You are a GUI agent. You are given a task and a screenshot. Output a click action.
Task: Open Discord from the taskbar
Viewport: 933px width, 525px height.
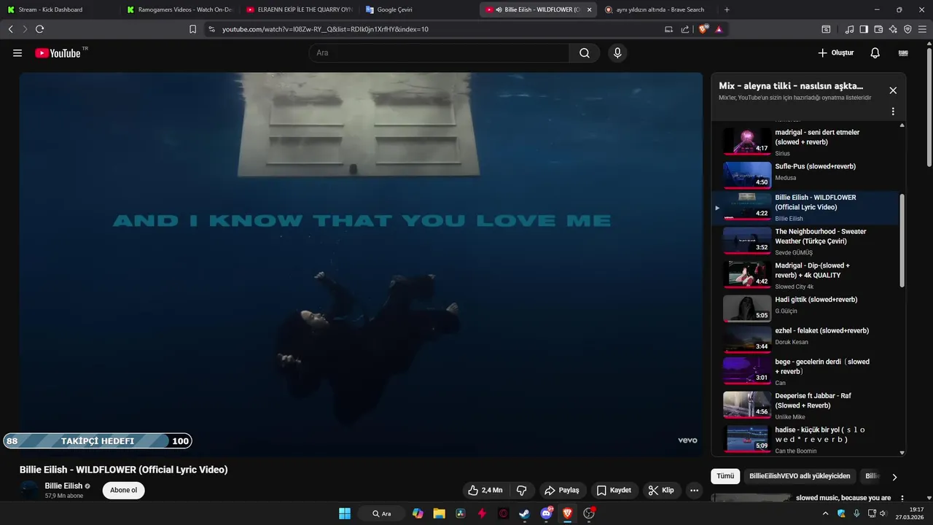pos(546,513)
